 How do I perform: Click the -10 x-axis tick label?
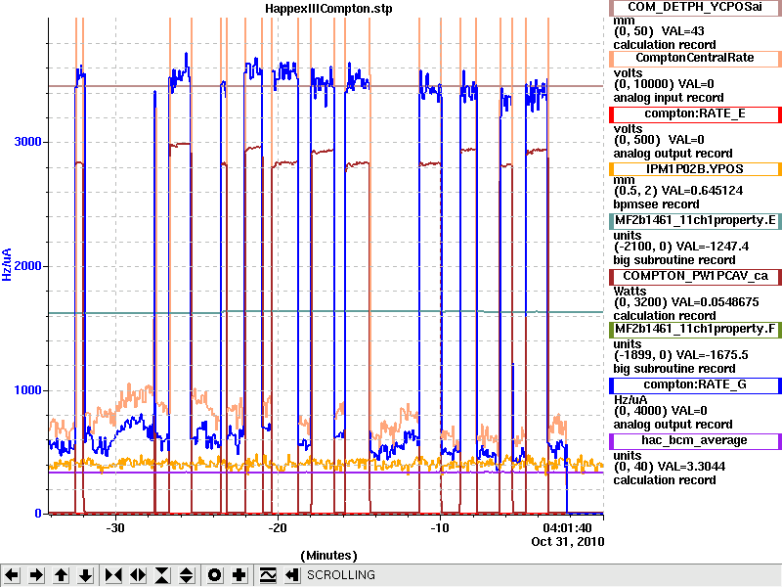coord(440,528)
